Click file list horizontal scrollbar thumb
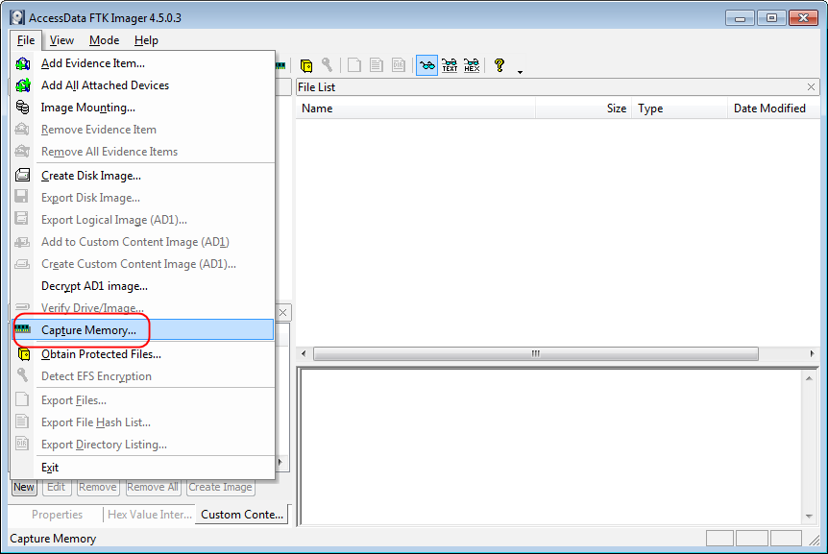Image resolution: width=828 pixels, height=554 pixels. tap(535, 353)
